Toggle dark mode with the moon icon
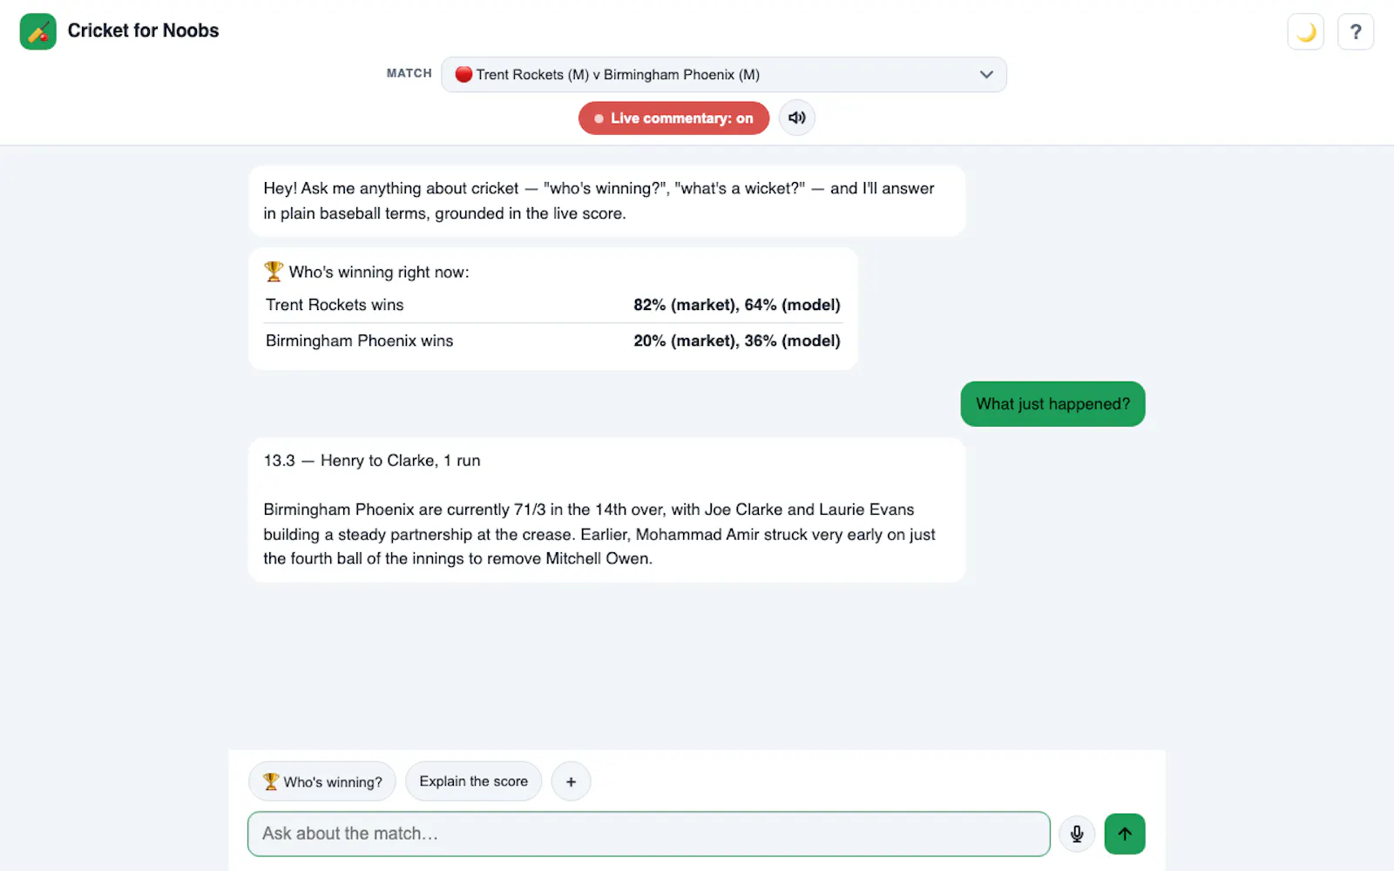 click(1305, 32)
